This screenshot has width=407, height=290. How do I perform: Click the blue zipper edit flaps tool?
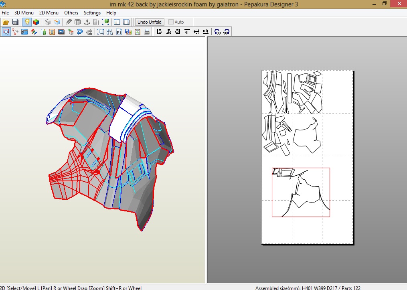coord(24,32)
